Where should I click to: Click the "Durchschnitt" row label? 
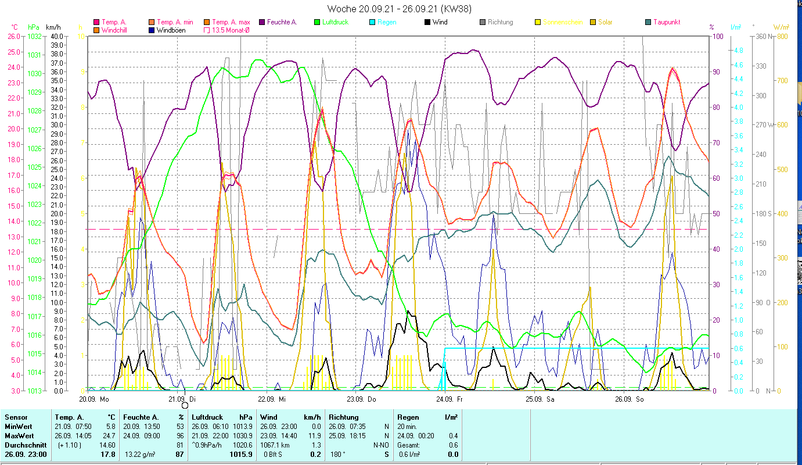[x=24, y=445]
